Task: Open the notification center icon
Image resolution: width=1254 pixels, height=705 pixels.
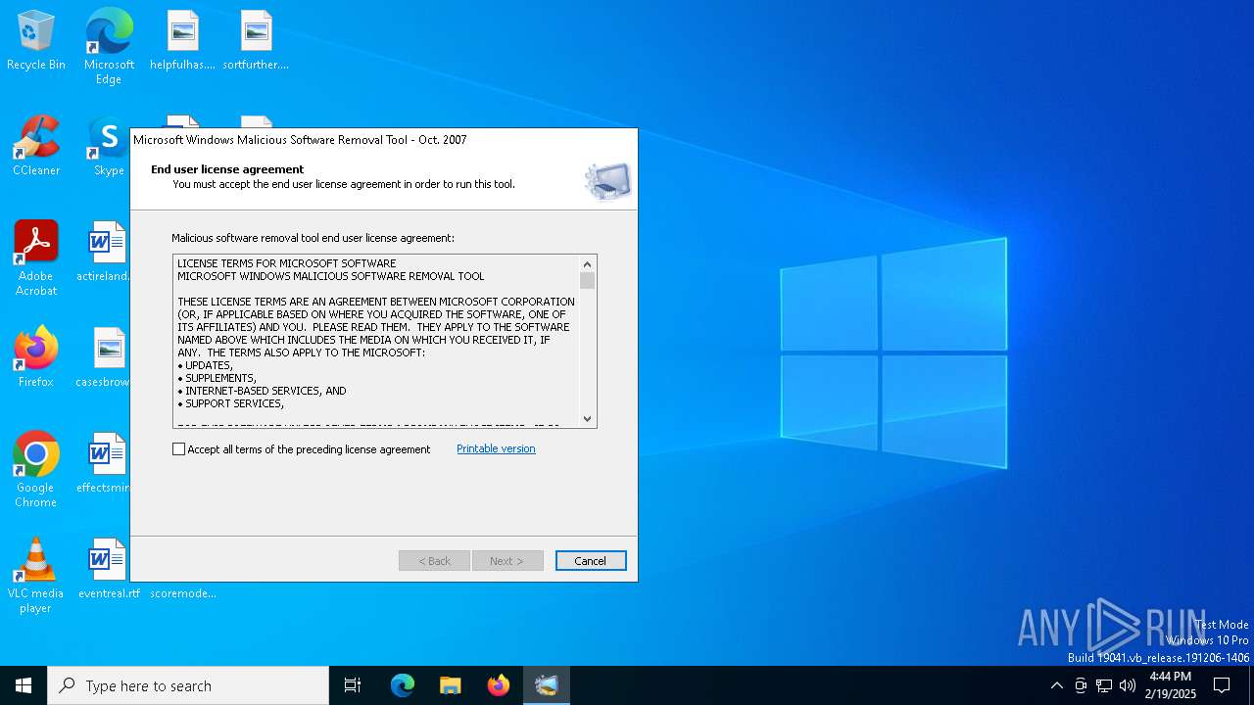Action: point(1223,685)
